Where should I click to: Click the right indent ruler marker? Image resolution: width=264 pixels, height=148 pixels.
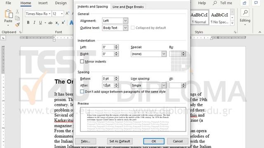coord(212,38)
